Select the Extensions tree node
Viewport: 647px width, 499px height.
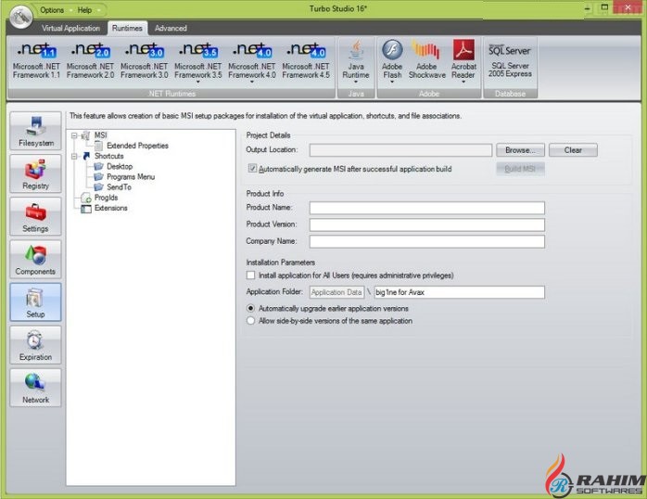click(110, 208)
